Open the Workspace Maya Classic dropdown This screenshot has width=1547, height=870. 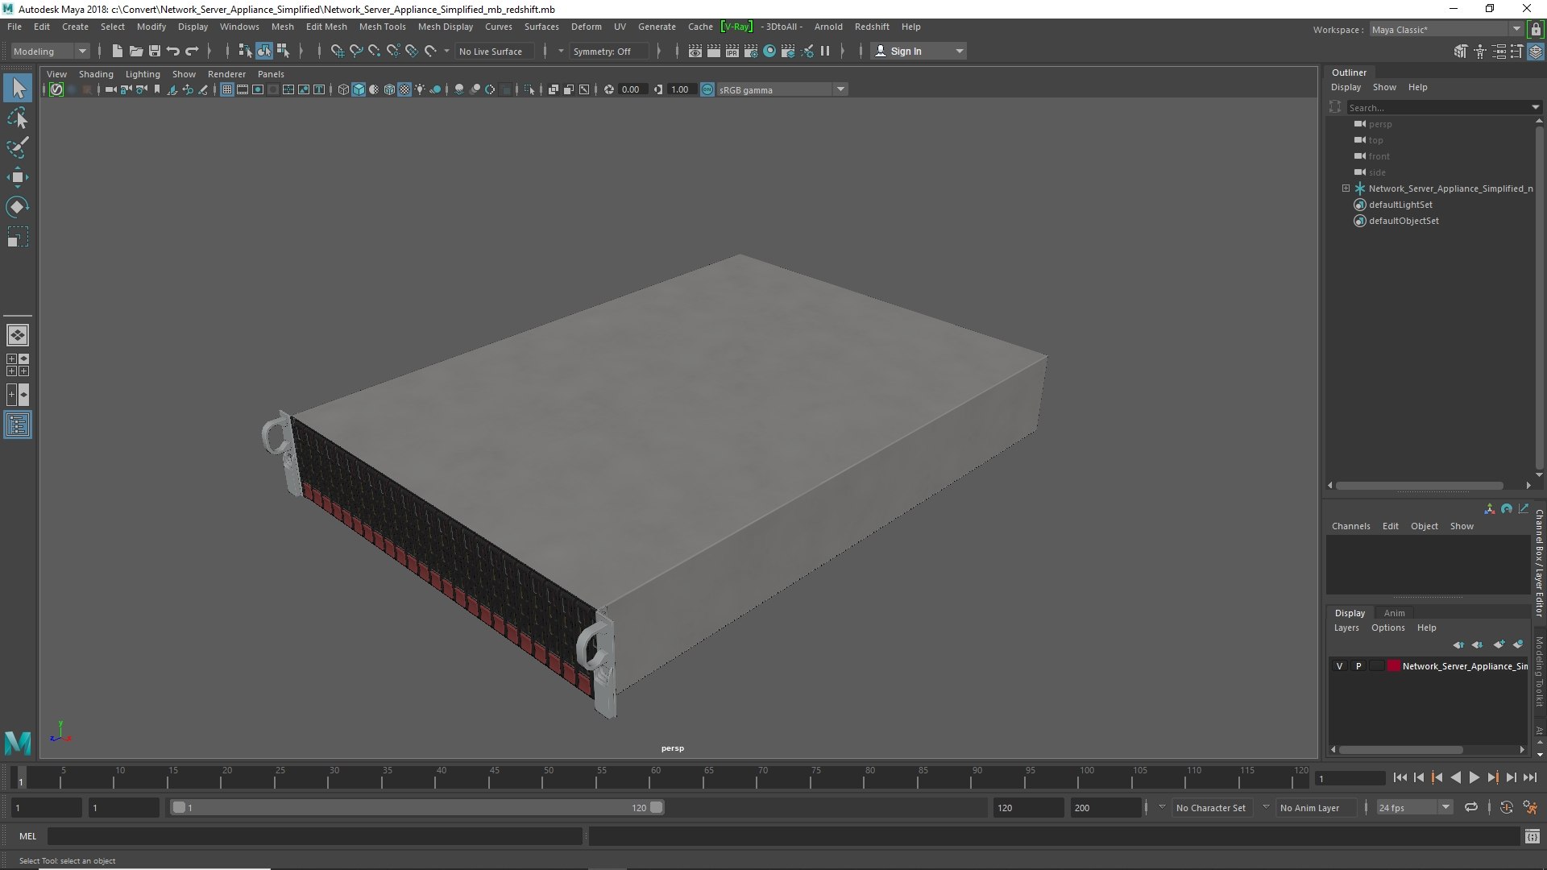(1445, 29)
